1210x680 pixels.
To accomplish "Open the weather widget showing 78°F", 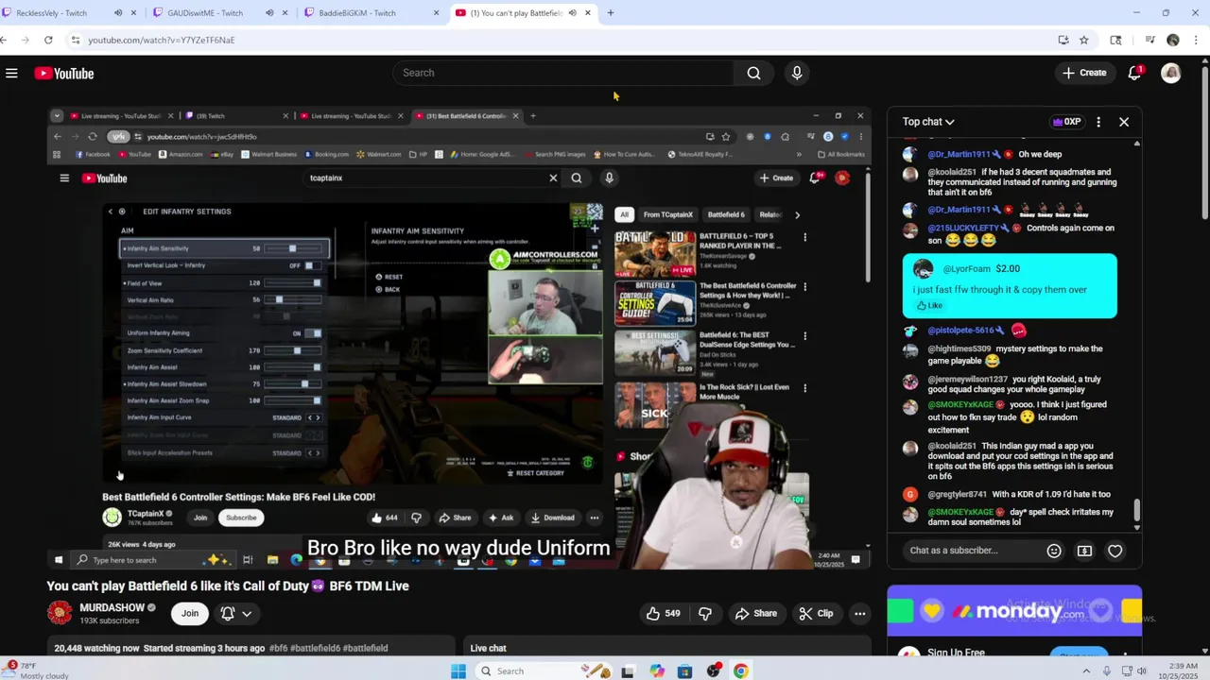I will point(38,671).
